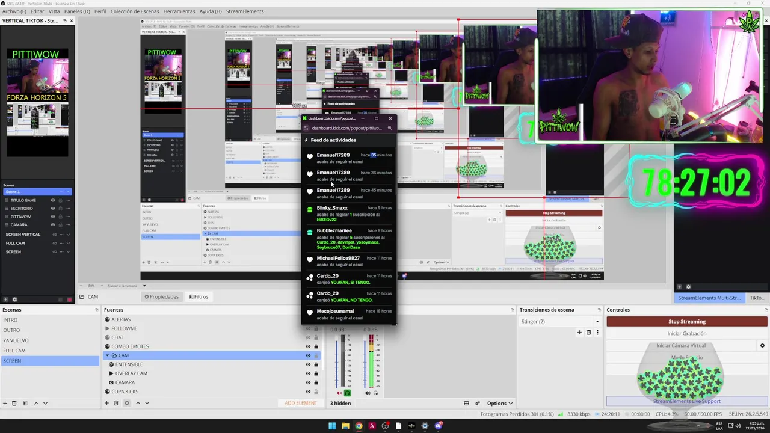Screen dimensions: 770x433
Task: Click Iniciar Grabación button
Action: [687, 333]
